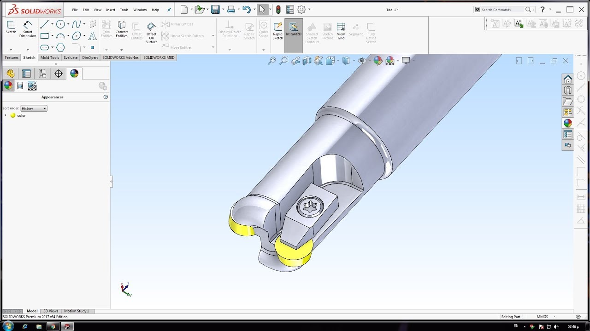This screenshot has height=331, width=590.
Task: Open the File menu
Action: (75, 10)
